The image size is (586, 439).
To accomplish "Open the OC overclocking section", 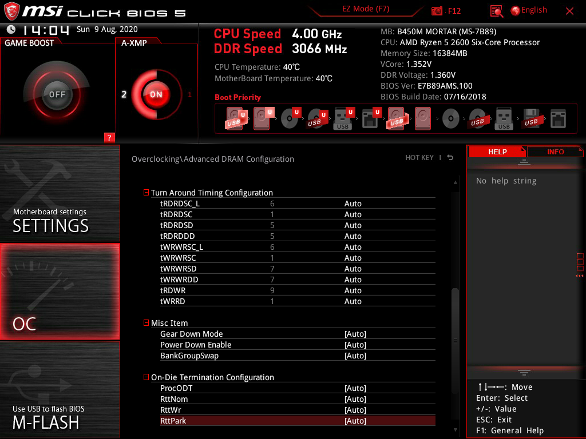I will pyautogui.click(x=60, y=292).
